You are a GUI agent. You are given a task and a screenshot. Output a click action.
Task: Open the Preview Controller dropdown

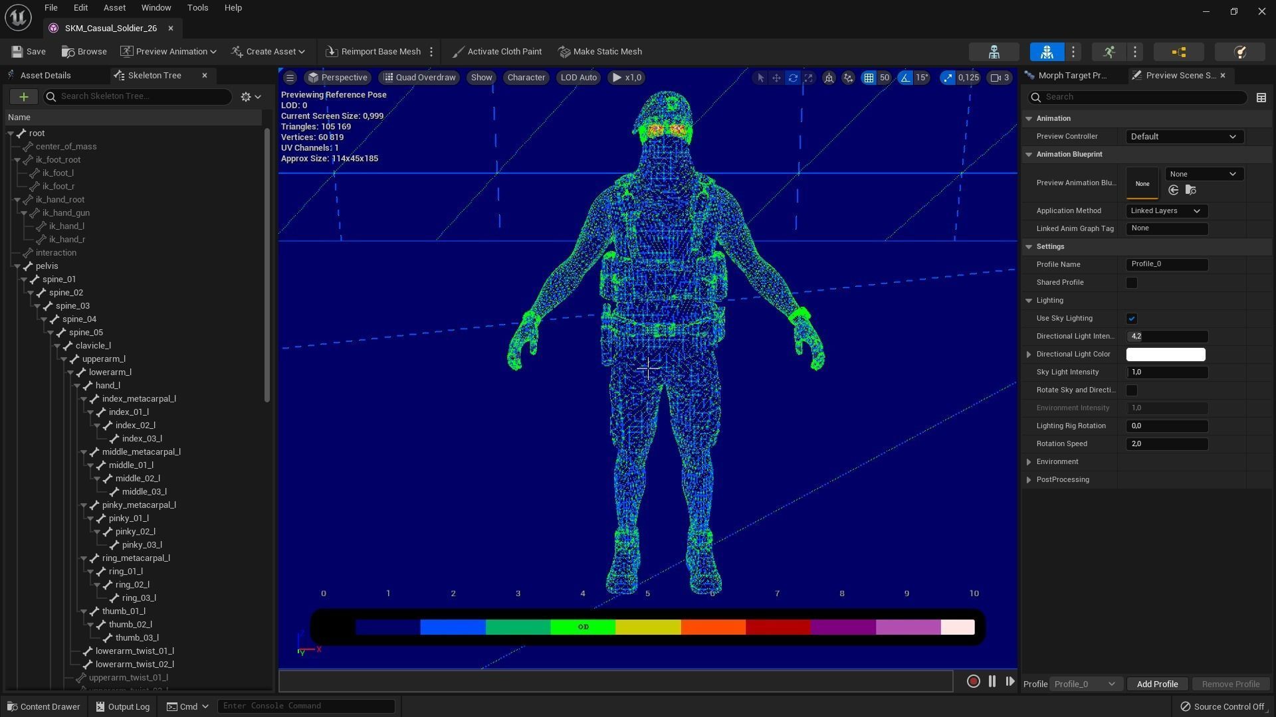pos(1184,137)
